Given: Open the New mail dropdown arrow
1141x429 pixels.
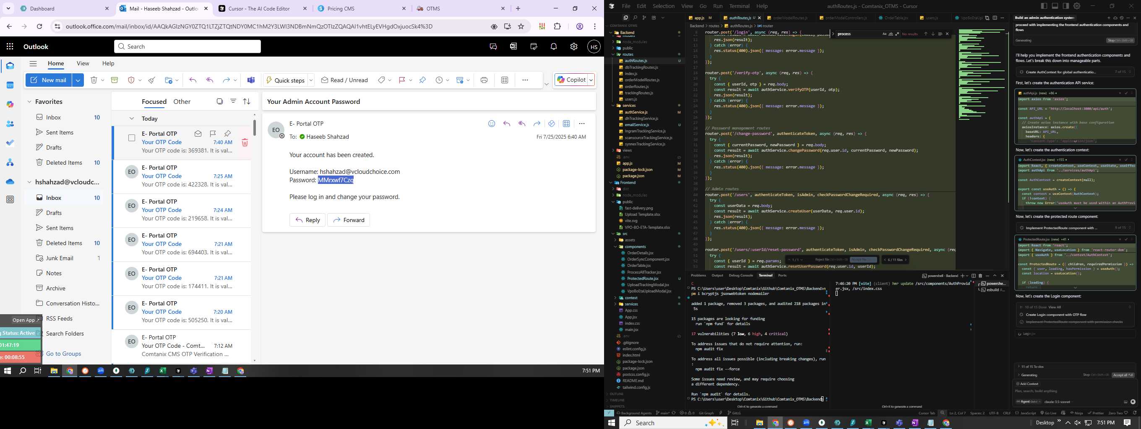Looking at the screenshot, I should pyautogui.click(x=78, y=80).
